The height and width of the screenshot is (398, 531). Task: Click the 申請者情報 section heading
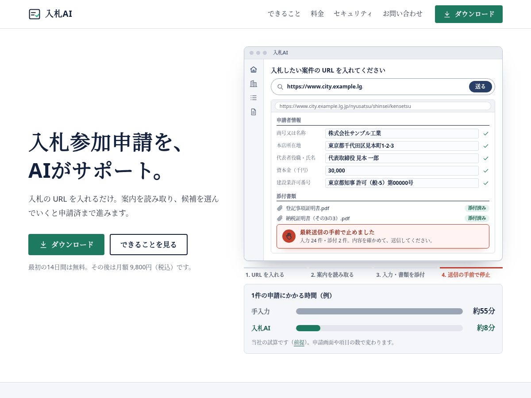tap(289, 120)
